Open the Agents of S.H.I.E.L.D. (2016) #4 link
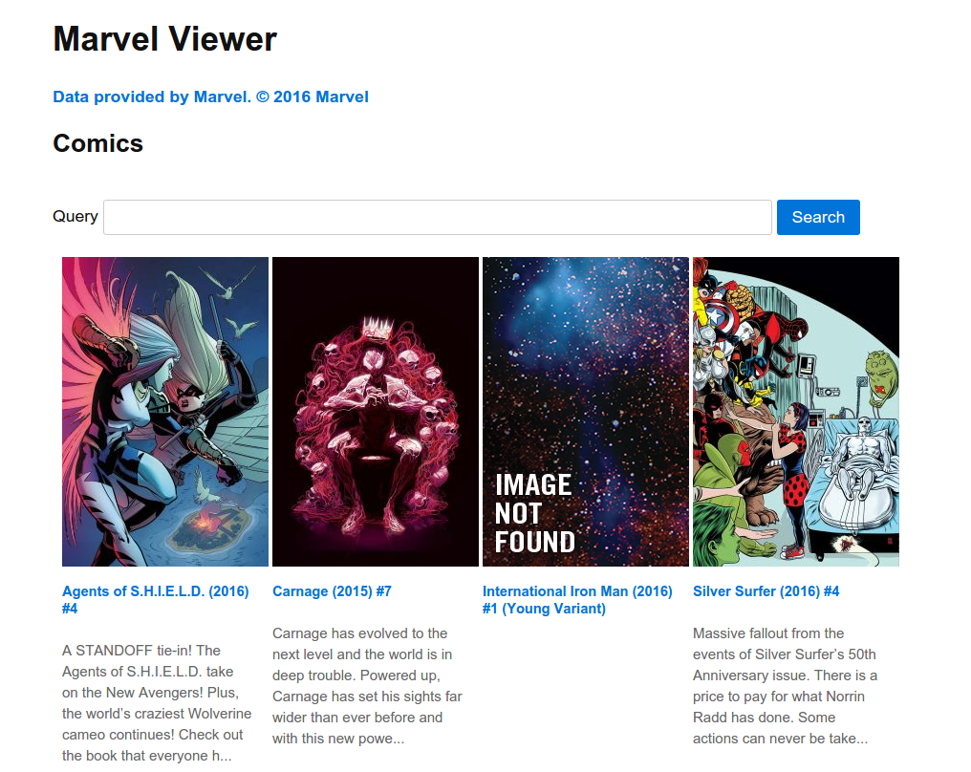This screenshot has height=772, width=971. [156, 600]
